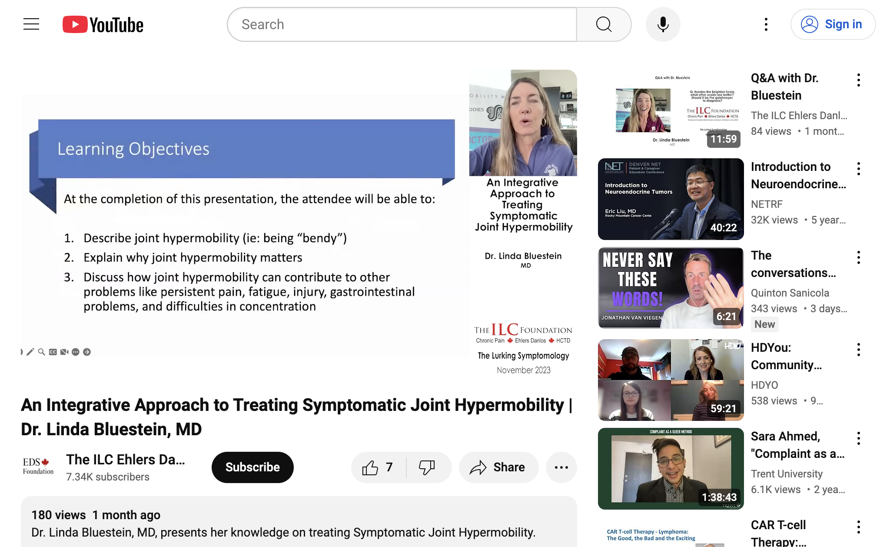890x547 pixels.
Task: Open HDYou Community video thumbnail
Action: (x=671, y=380)
